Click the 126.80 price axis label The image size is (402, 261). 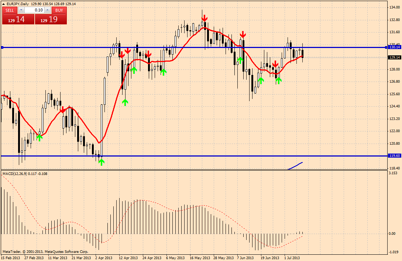(x=395, y=82)
